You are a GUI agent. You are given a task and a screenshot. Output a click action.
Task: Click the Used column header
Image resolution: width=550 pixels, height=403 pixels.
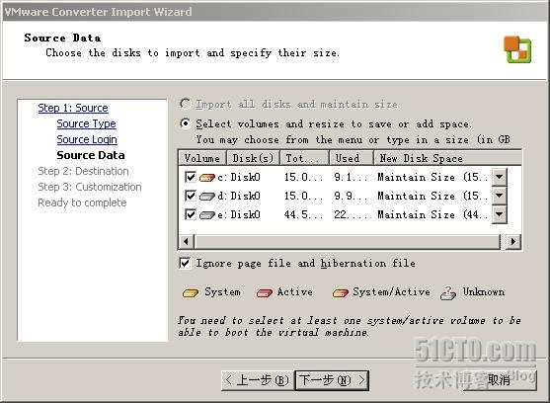[352, 158]
